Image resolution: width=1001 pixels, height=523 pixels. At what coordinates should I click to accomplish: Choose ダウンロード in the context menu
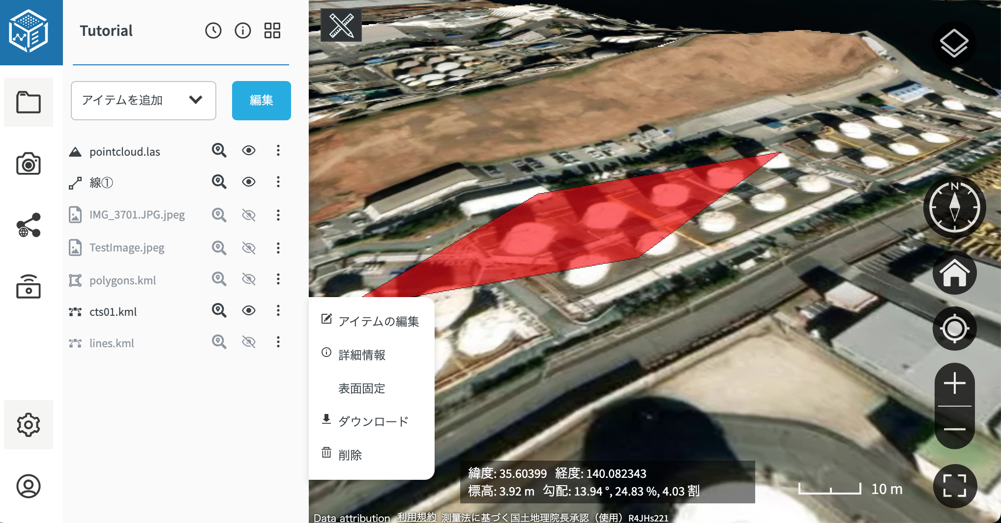coord(373,421)
